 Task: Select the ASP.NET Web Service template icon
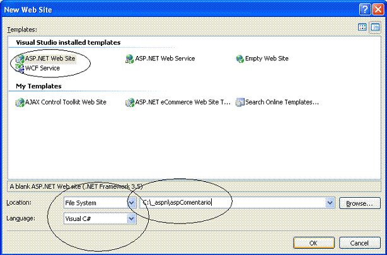point(130,59)
